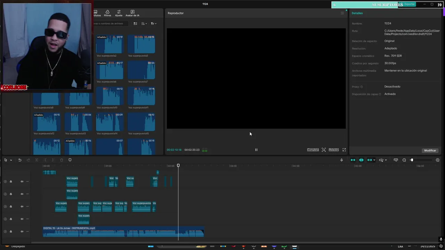The image size is (445, 250).
Task: Open the Ajuste tab
Action: (x=119, y=13)
